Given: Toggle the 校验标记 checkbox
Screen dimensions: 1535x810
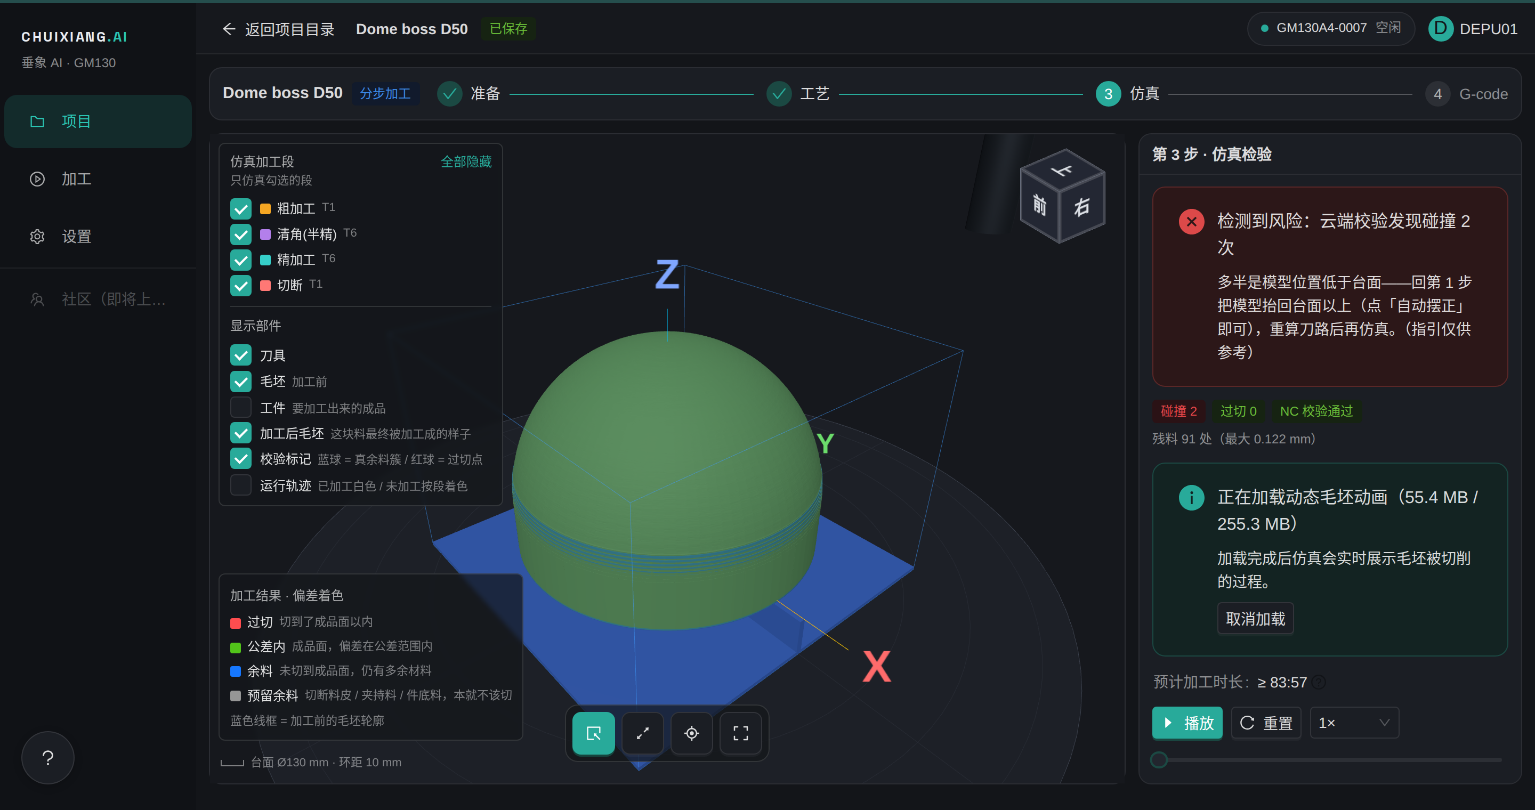Looking at the screenshot, I should [241, 459].
